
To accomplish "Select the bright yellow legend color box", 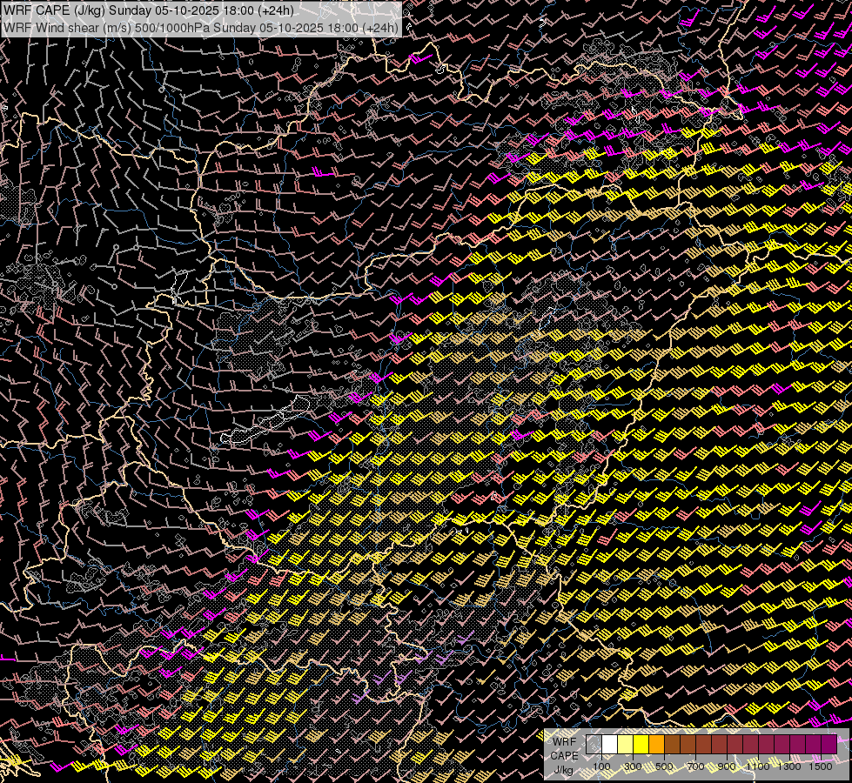I will (x=641, y=745).
